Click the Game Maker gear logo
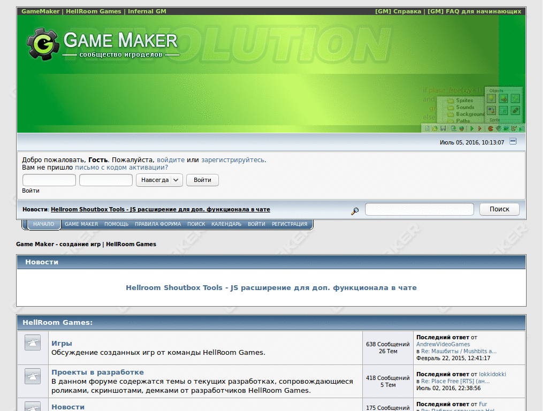This screenshot has height=411, width=548. pyautogui.click(x=42, y=44)
